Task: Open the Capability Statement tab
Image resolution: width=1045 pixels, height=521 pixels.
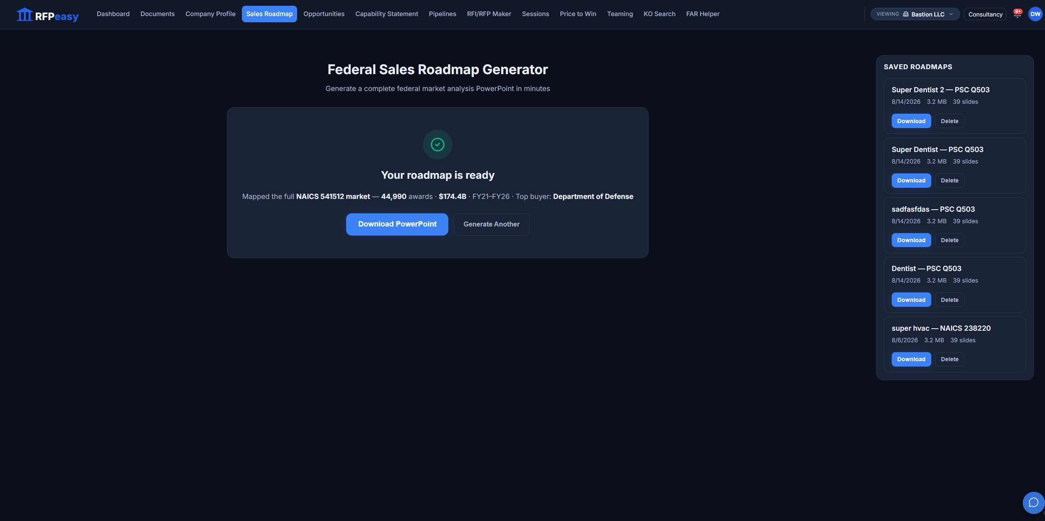Action: pyautogui.click(x=387, y=14)
